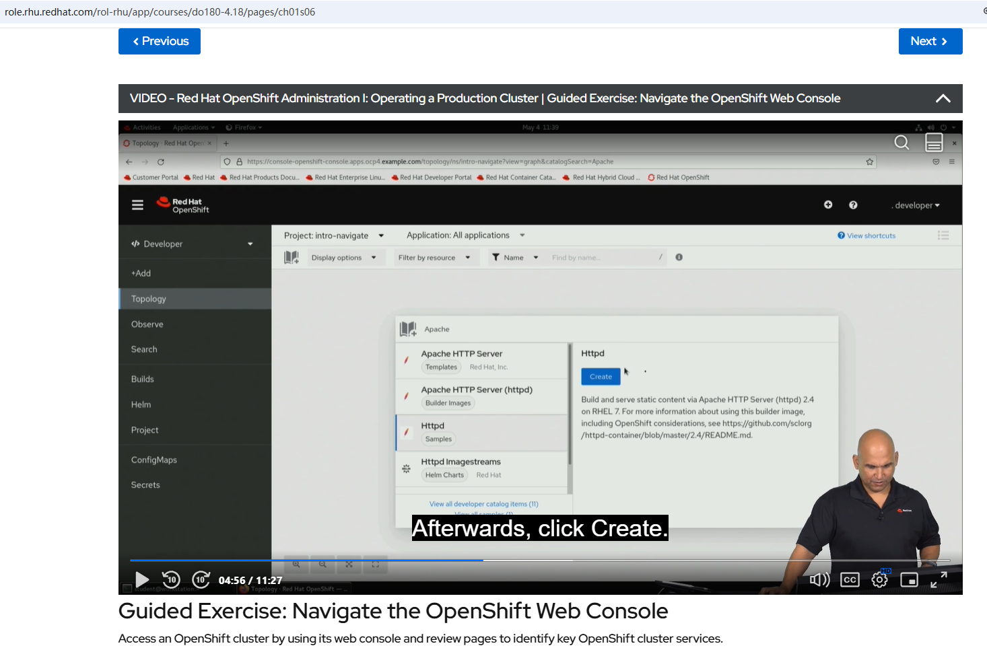Click the Red Hat OpenShift logo
The height and width of the screenshot is (652, 987).
click(x=183, y=205)
